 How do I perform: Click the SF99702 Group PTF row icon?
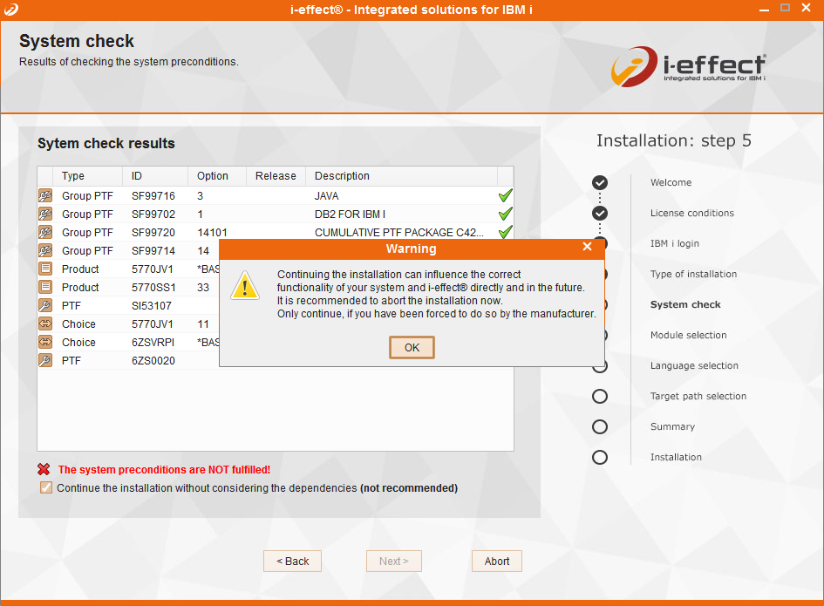(x=45, y=214)
